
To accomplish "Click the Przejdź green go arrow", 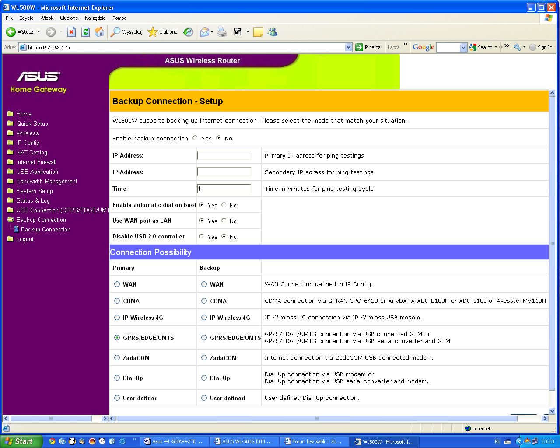I will (359, 47).
